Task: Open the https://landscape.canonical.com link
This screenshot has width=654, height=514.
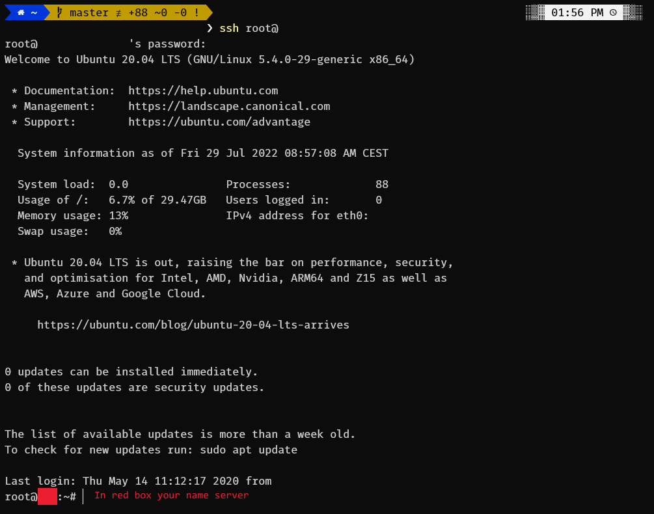Action: tap(230, 106)
